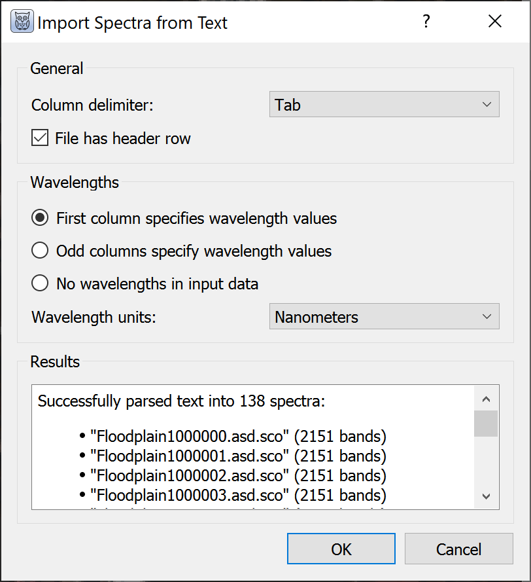Expand the Wavelength units Nanometers dropdown
Screen dimensions: 531x582
[384, 317]
